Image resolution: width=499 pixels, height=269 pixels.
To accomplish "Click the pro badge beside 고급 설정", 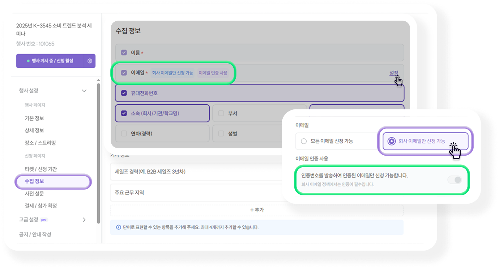I will (x=44, y=220).
